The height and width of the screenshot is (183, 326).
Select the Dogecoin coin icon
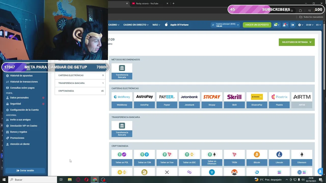[144, 172]
